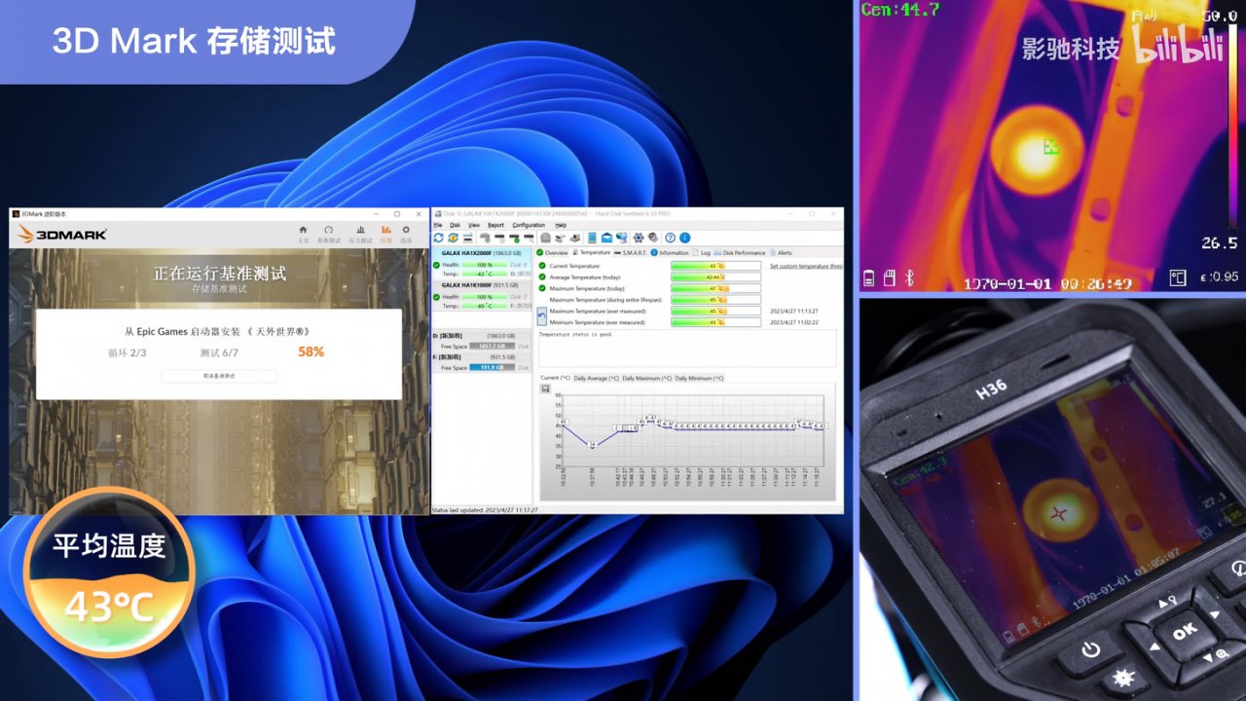Switch to the Alerts tab
Image resolution: width=1246 pixels, height=701 pixels.
coord(781,253)
